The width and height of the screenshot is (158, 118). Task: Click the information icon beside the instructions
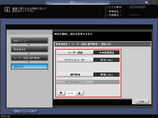point(7,9)
